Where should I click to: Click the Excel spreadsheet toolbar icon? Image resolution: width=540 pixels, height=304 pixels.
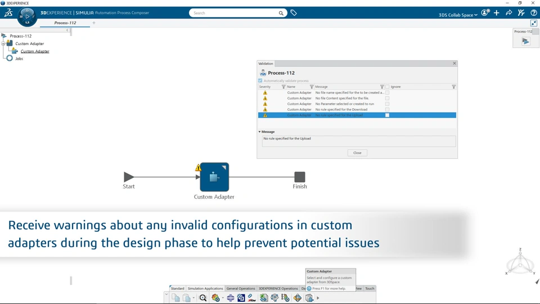[264, 298]
